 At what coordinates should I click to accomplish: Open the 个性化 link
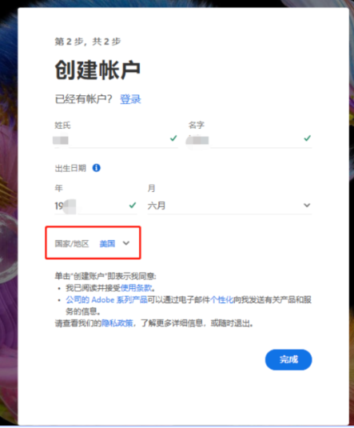(x=221, y=300)
